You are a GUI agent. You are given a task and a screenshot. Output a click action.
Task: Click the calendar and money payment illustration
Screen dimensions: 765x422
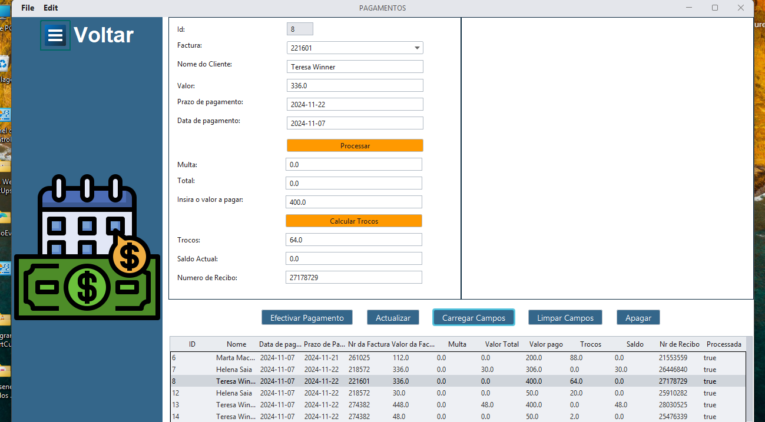[87, 248]
